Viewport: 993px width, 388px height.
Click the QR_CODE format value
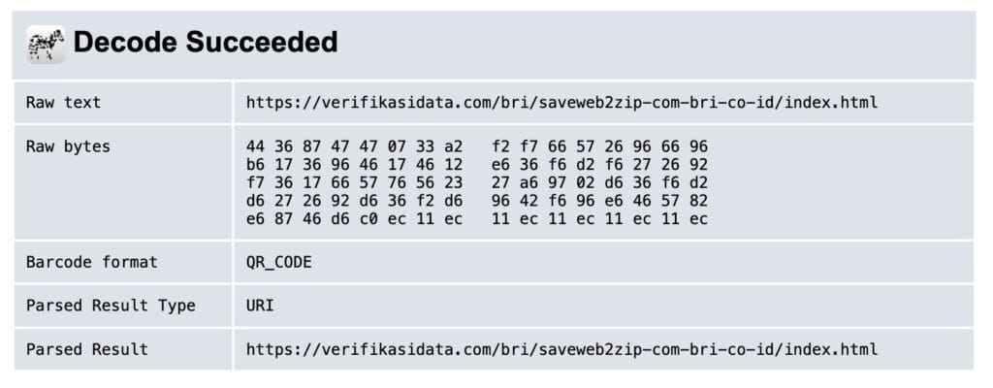pyautogui.click(x=279, y=263)
